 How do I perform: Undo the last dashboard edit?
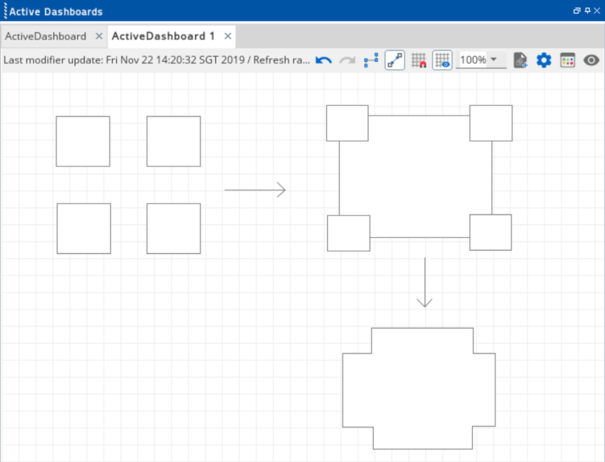pyautogui.click(x=323, y=60)
